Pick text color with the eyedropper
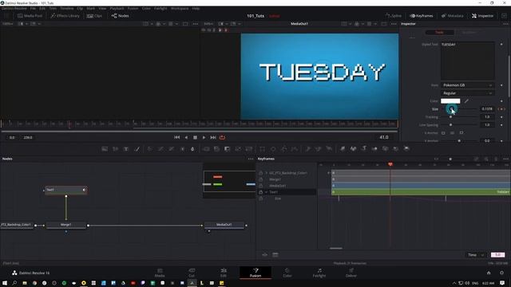511x287 pixels. tap(466, 101)
